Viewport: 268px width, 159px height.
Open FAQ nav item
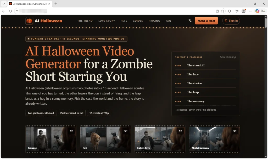point(168,21)
